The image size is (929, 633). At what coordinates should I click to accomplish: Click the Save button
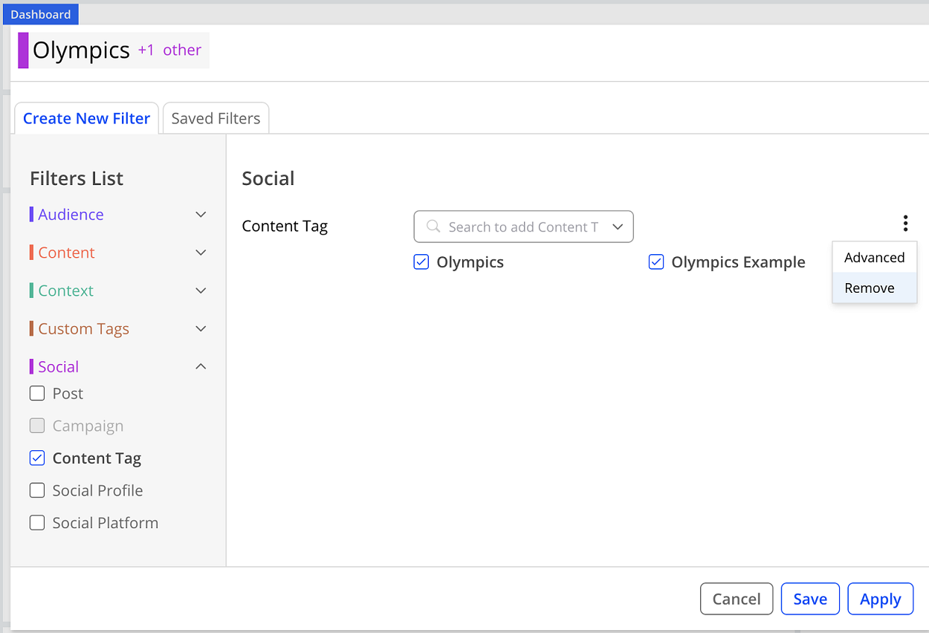click(x=810, y=599)
